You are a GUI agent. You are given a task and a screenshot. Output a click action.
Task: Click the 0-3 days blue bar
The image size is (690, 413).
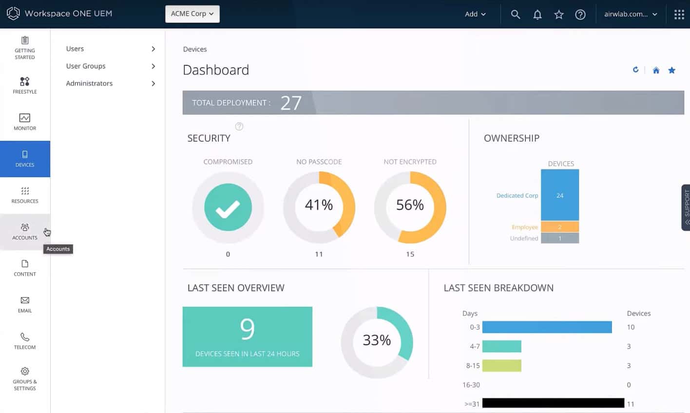click(547, 327)
